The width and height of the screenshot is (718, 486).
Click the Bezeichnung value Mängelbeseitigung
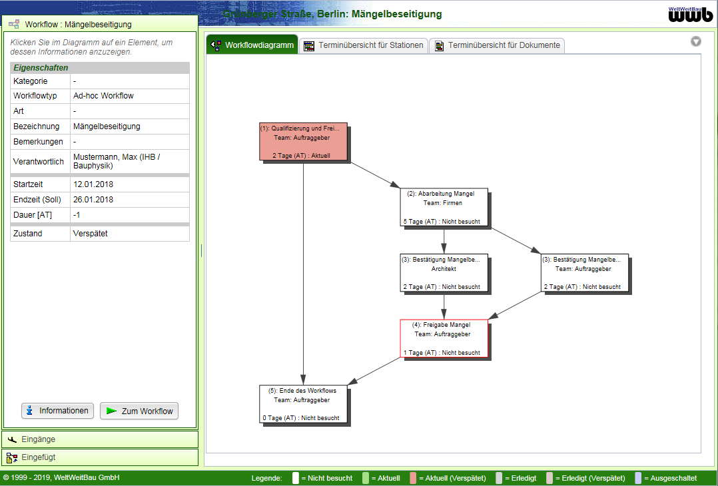coord(107,126)
